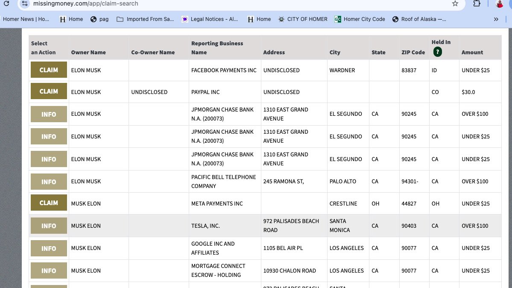Open the extensions puzzle icon
This screenshot has width=512, height=288.
point(477,3)
